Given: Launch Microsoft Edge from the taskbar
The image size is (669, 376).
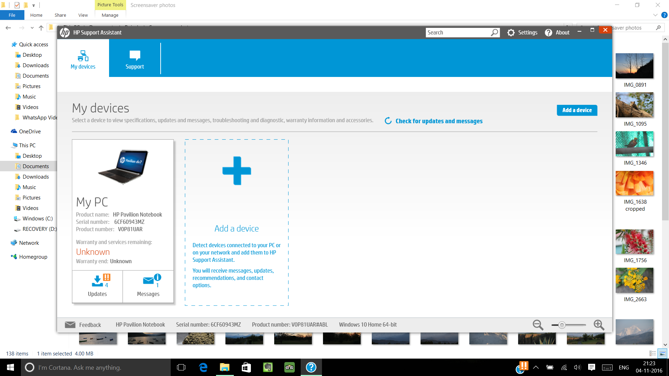Looking at the screenshot, I should click(203, 367).
